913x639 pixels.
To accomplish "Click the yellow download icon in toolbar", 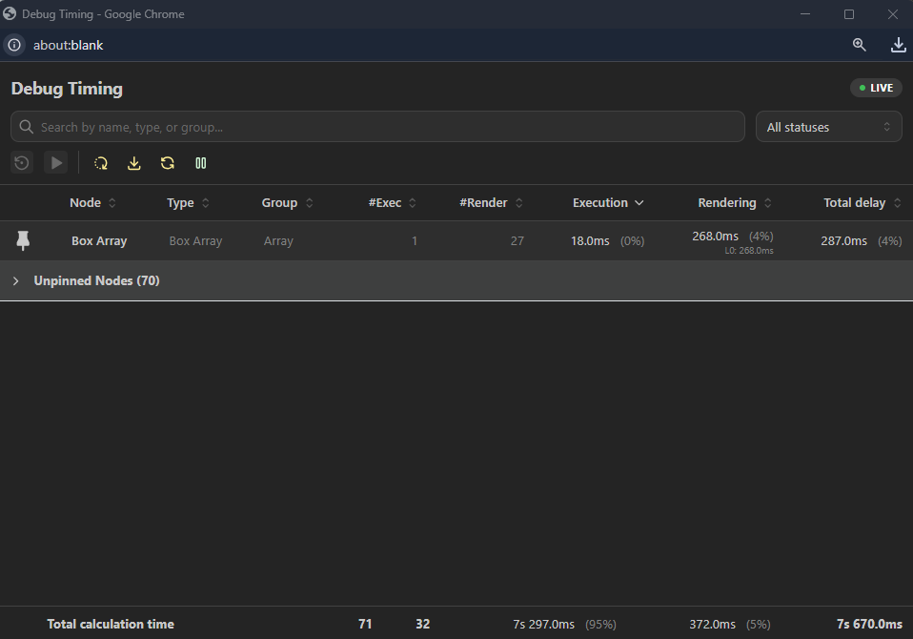I will tap(134, 163).
